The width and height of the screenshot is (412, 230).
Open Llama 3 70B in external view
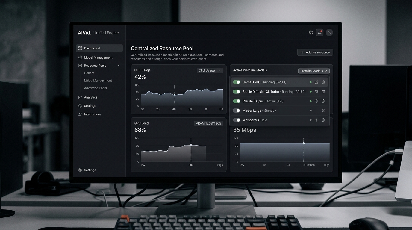tap(316, 82)
